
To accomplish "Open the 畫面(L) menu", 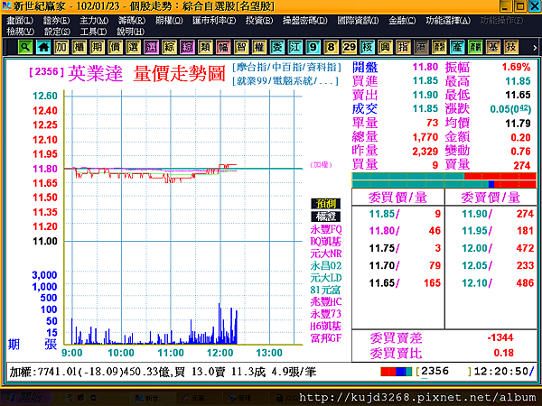I will tap(20, 21).
